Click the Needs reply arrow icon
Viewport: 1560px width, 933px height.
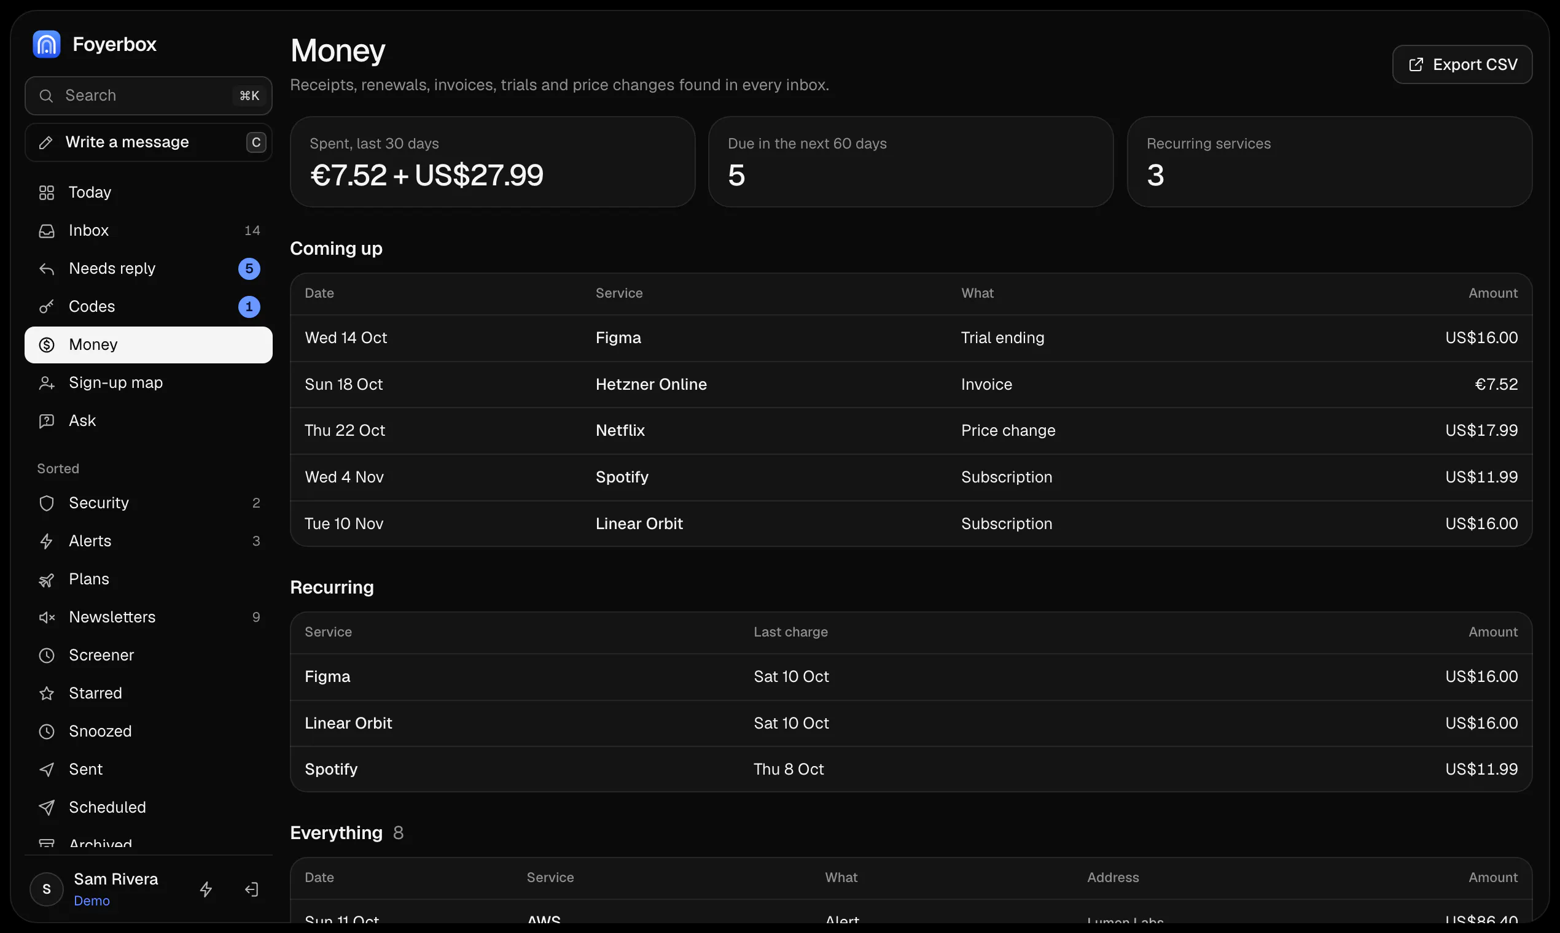coord(47,269)
